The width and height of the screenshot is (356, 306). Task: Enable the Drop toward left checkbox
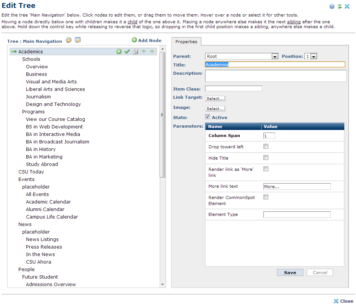point(266,146)
